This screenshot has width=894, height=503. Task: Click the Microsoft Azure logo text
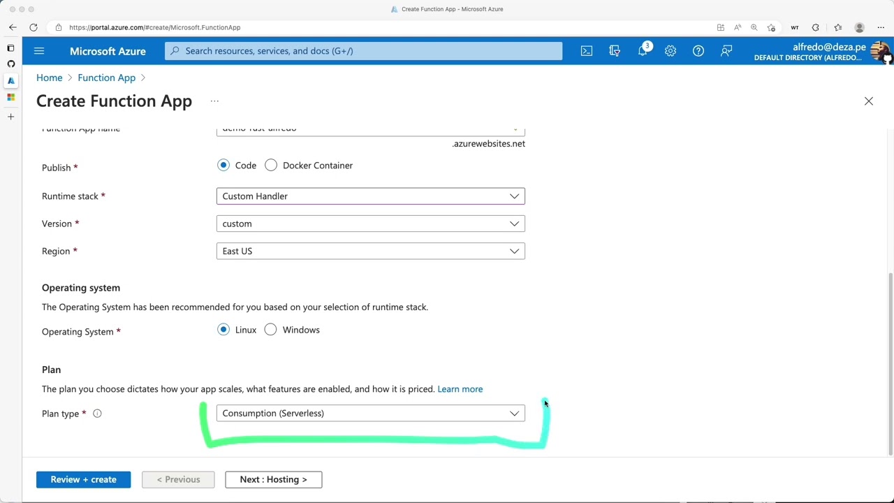point(108,51)
